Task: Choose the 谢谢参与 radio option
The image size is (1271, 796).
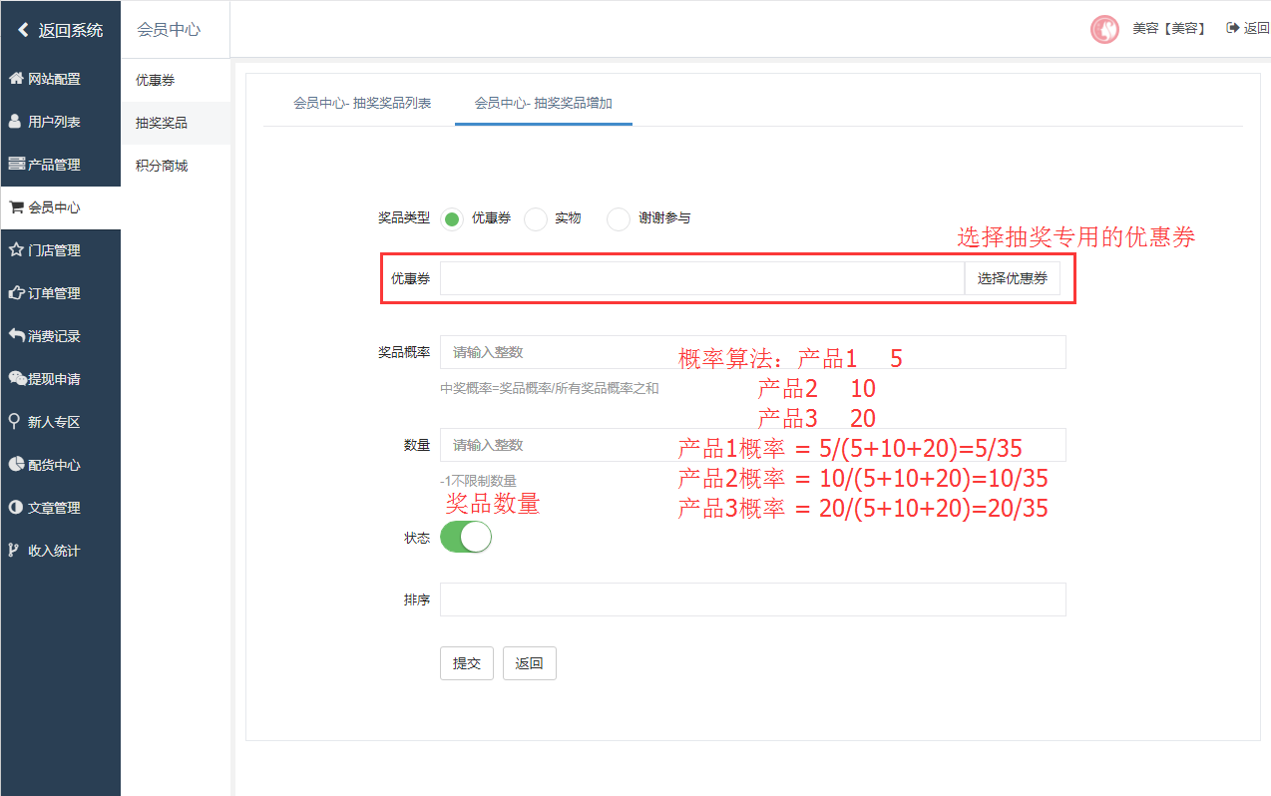Action: pyautogui.click(x=619, y=218)
